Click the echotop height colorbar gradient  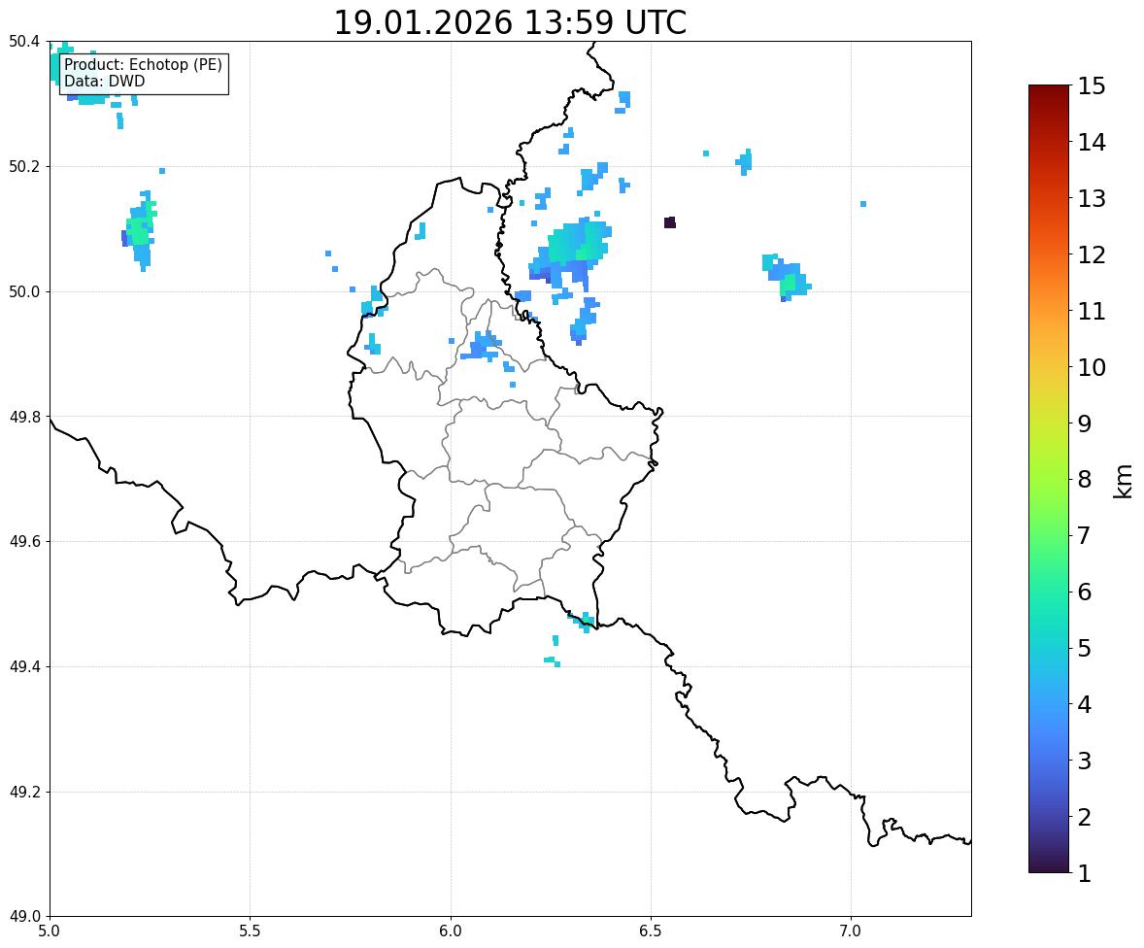1049,479
